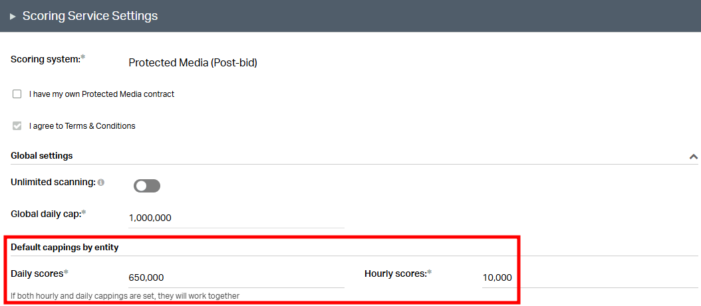
Task: Click the Global daily cap field showing 1,000,000
Action: (236, 218)
